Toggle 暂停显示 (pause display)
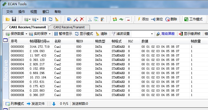 (63, 34)
